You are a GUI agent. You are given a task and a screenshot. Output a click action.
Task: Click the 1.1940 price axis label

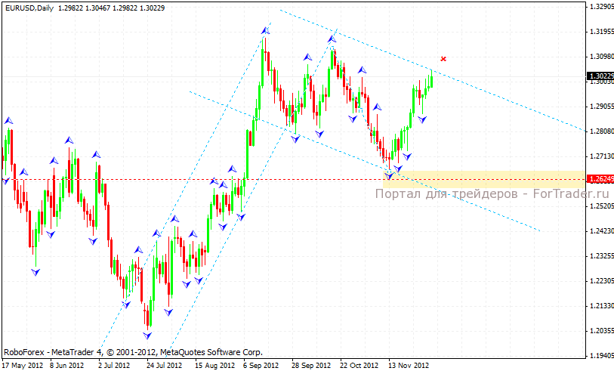click(x=600, y=354)
